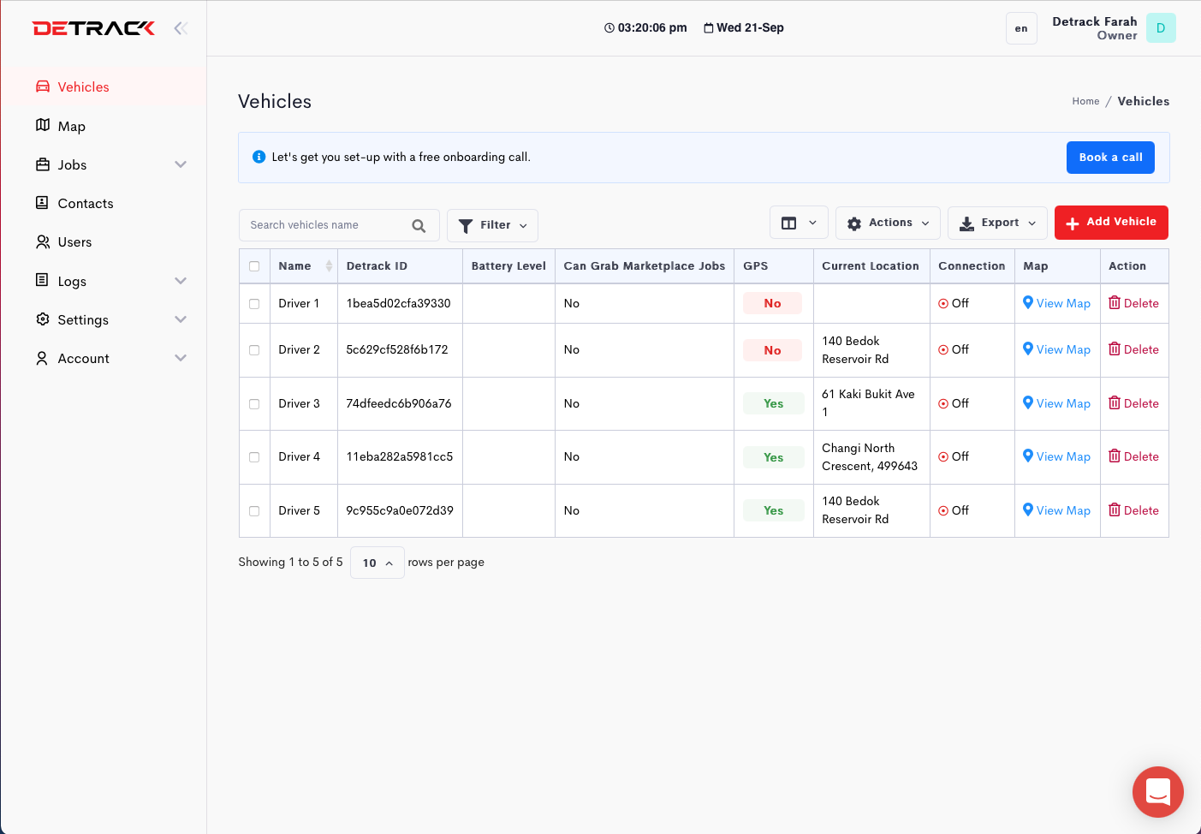
Task: Collapse the sidebar with double-chevron icon
Action: click(181, 28)
